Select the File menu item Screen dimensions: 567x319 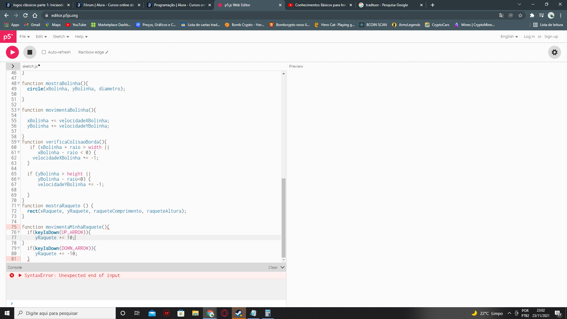[x=24, y=37]
